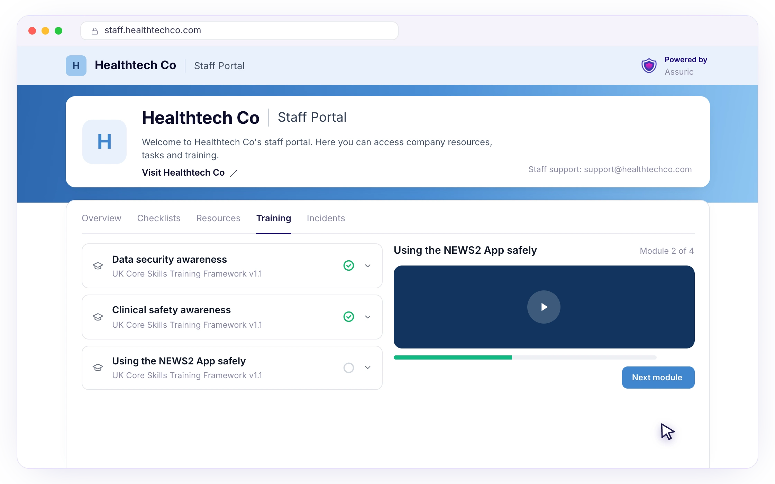Click the Assuric shield icon

[649, 66]
